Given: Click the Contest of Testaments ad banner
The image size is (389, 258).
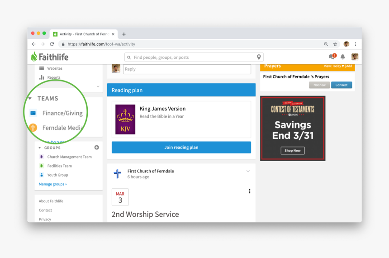Looking at the screenshot, I should 293,129.
